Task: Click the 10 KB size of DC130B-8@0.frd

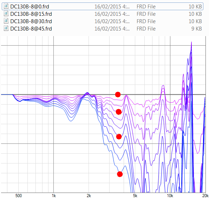Action: pos(195,7)
